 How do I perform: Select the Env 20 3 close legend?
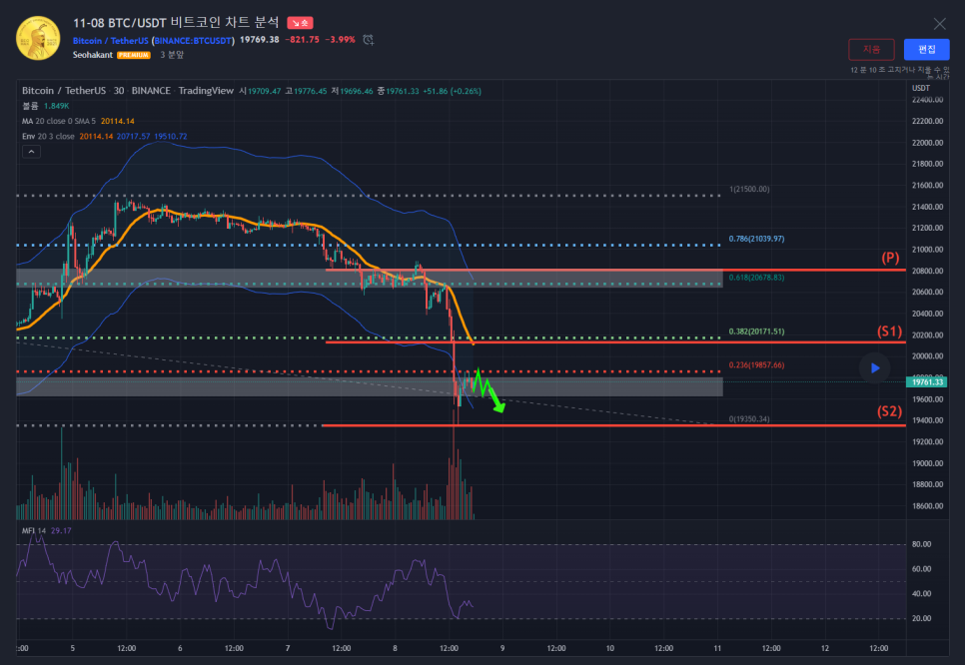(49, 136)
